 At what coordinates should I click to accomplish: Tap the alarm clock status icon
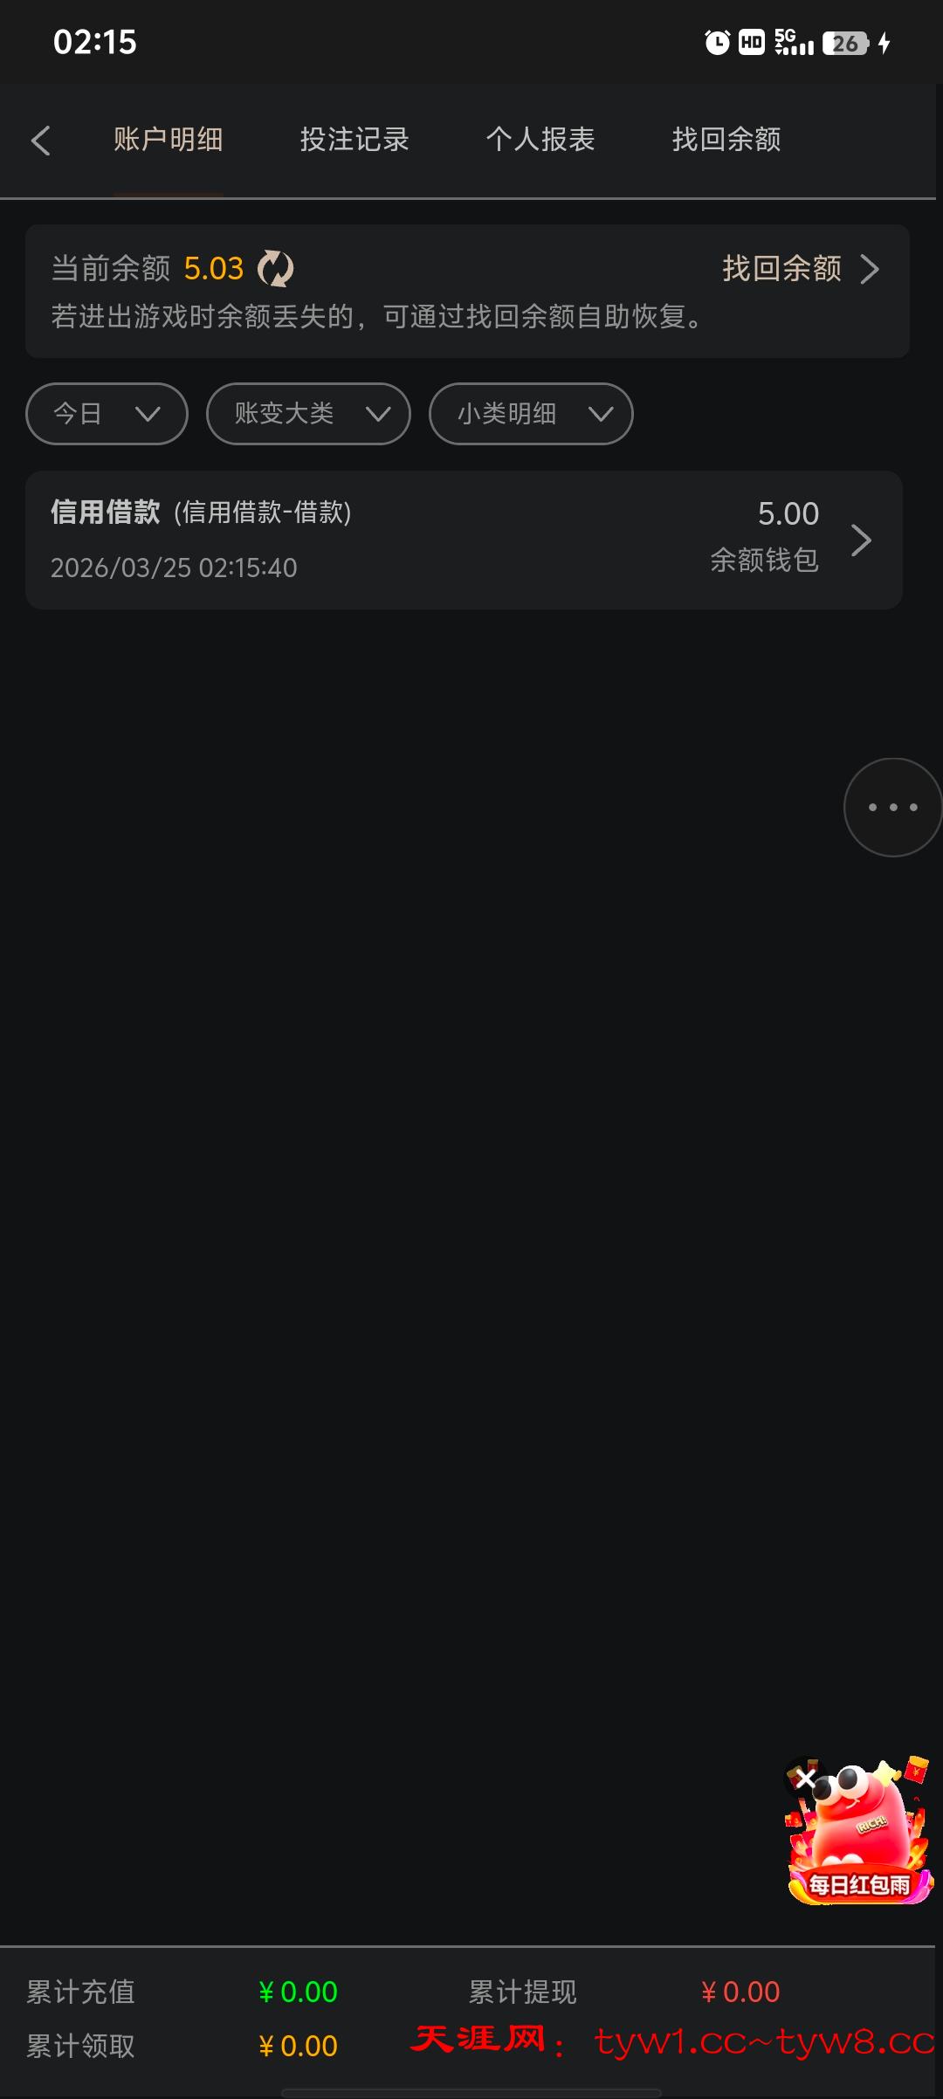(717, 42)
